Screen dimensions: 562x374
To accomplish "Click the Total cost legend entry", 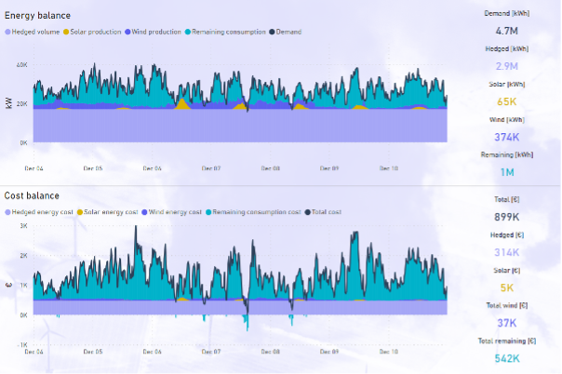I will click(x=325, y=212).
